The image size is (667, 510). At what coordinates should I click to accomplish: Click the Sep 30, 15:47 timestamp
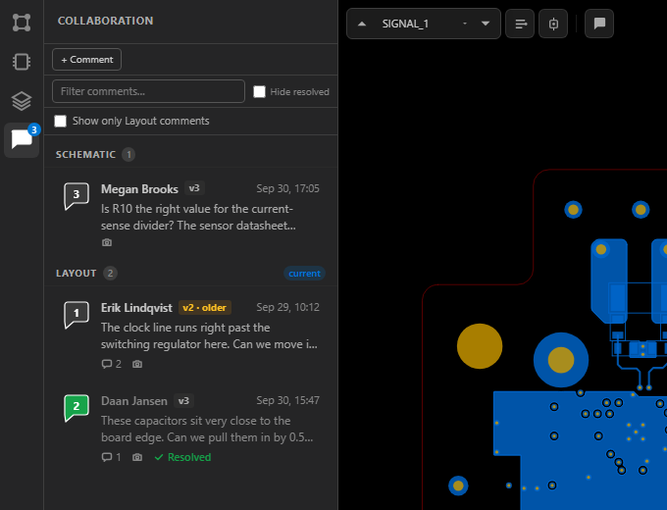287,400
